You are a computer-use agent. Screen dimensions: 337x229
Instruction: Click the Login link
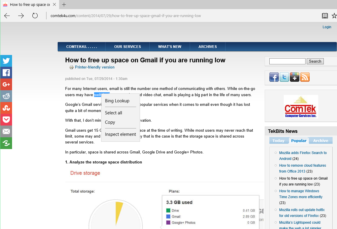point(327,27)
